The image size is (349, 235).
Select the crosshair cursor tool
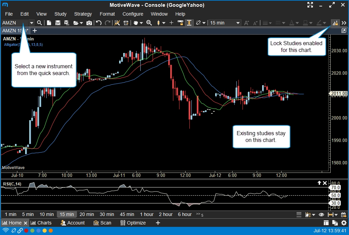coord(171,23)
